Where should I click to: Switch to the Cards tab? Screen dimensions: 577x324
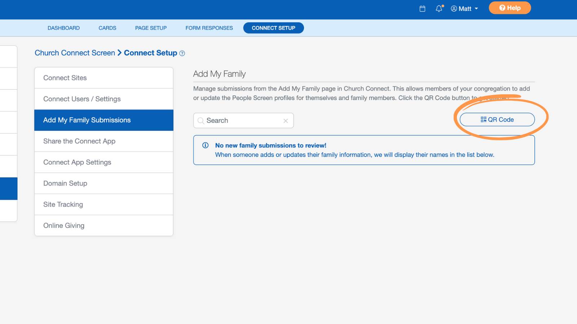(x=107, y=28)
